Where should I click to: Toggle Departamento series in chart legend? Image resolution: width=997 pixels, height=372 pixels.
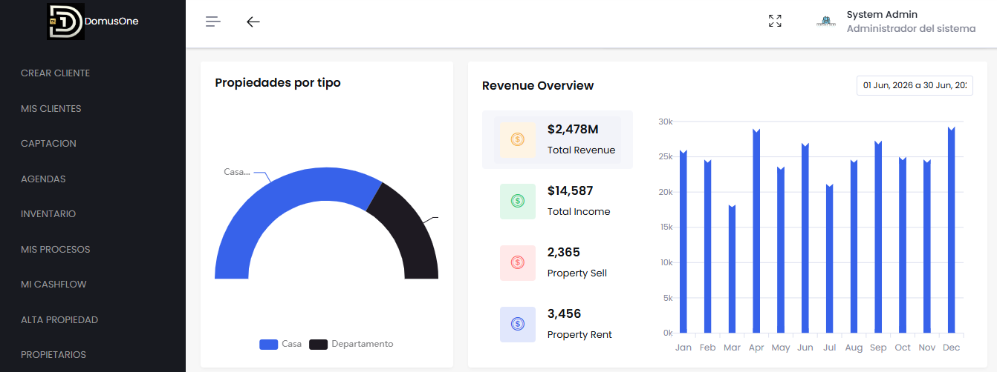click(x=351, y=344)
